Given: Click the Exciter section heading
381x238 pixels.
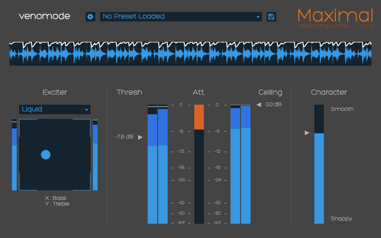Looking at the screenshot, I should pyautogui.click(x=55, y=92).
